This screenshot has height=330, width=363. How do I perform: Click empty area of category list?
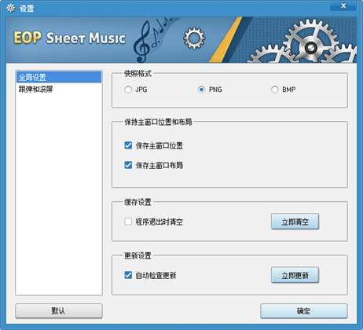[59, 194]
